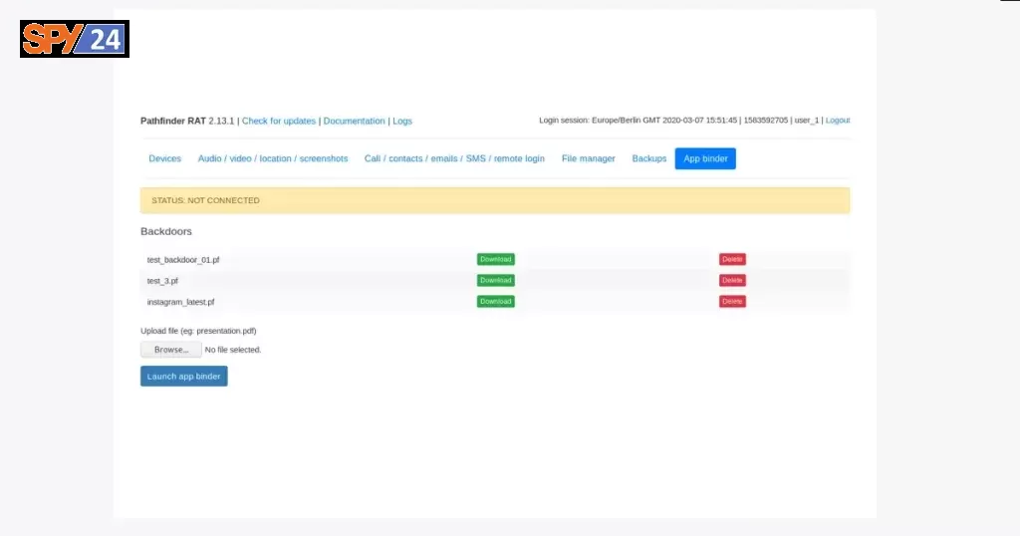Select the instagram_latest.pf file name
The width and height of the screenshot is (1020, 536).
180,302
